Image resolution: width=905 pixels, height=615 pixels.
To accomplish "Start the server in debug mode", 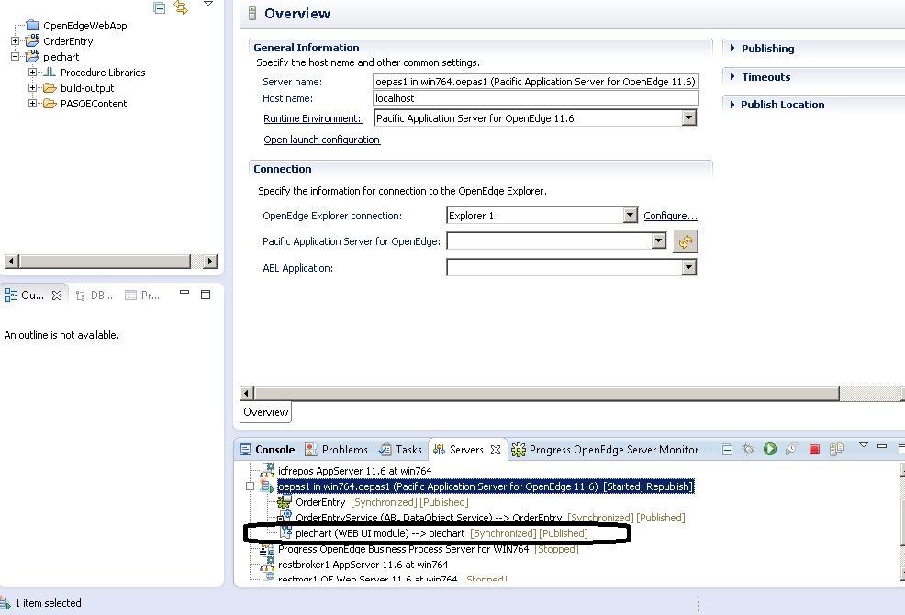I will tap(748, 449).
